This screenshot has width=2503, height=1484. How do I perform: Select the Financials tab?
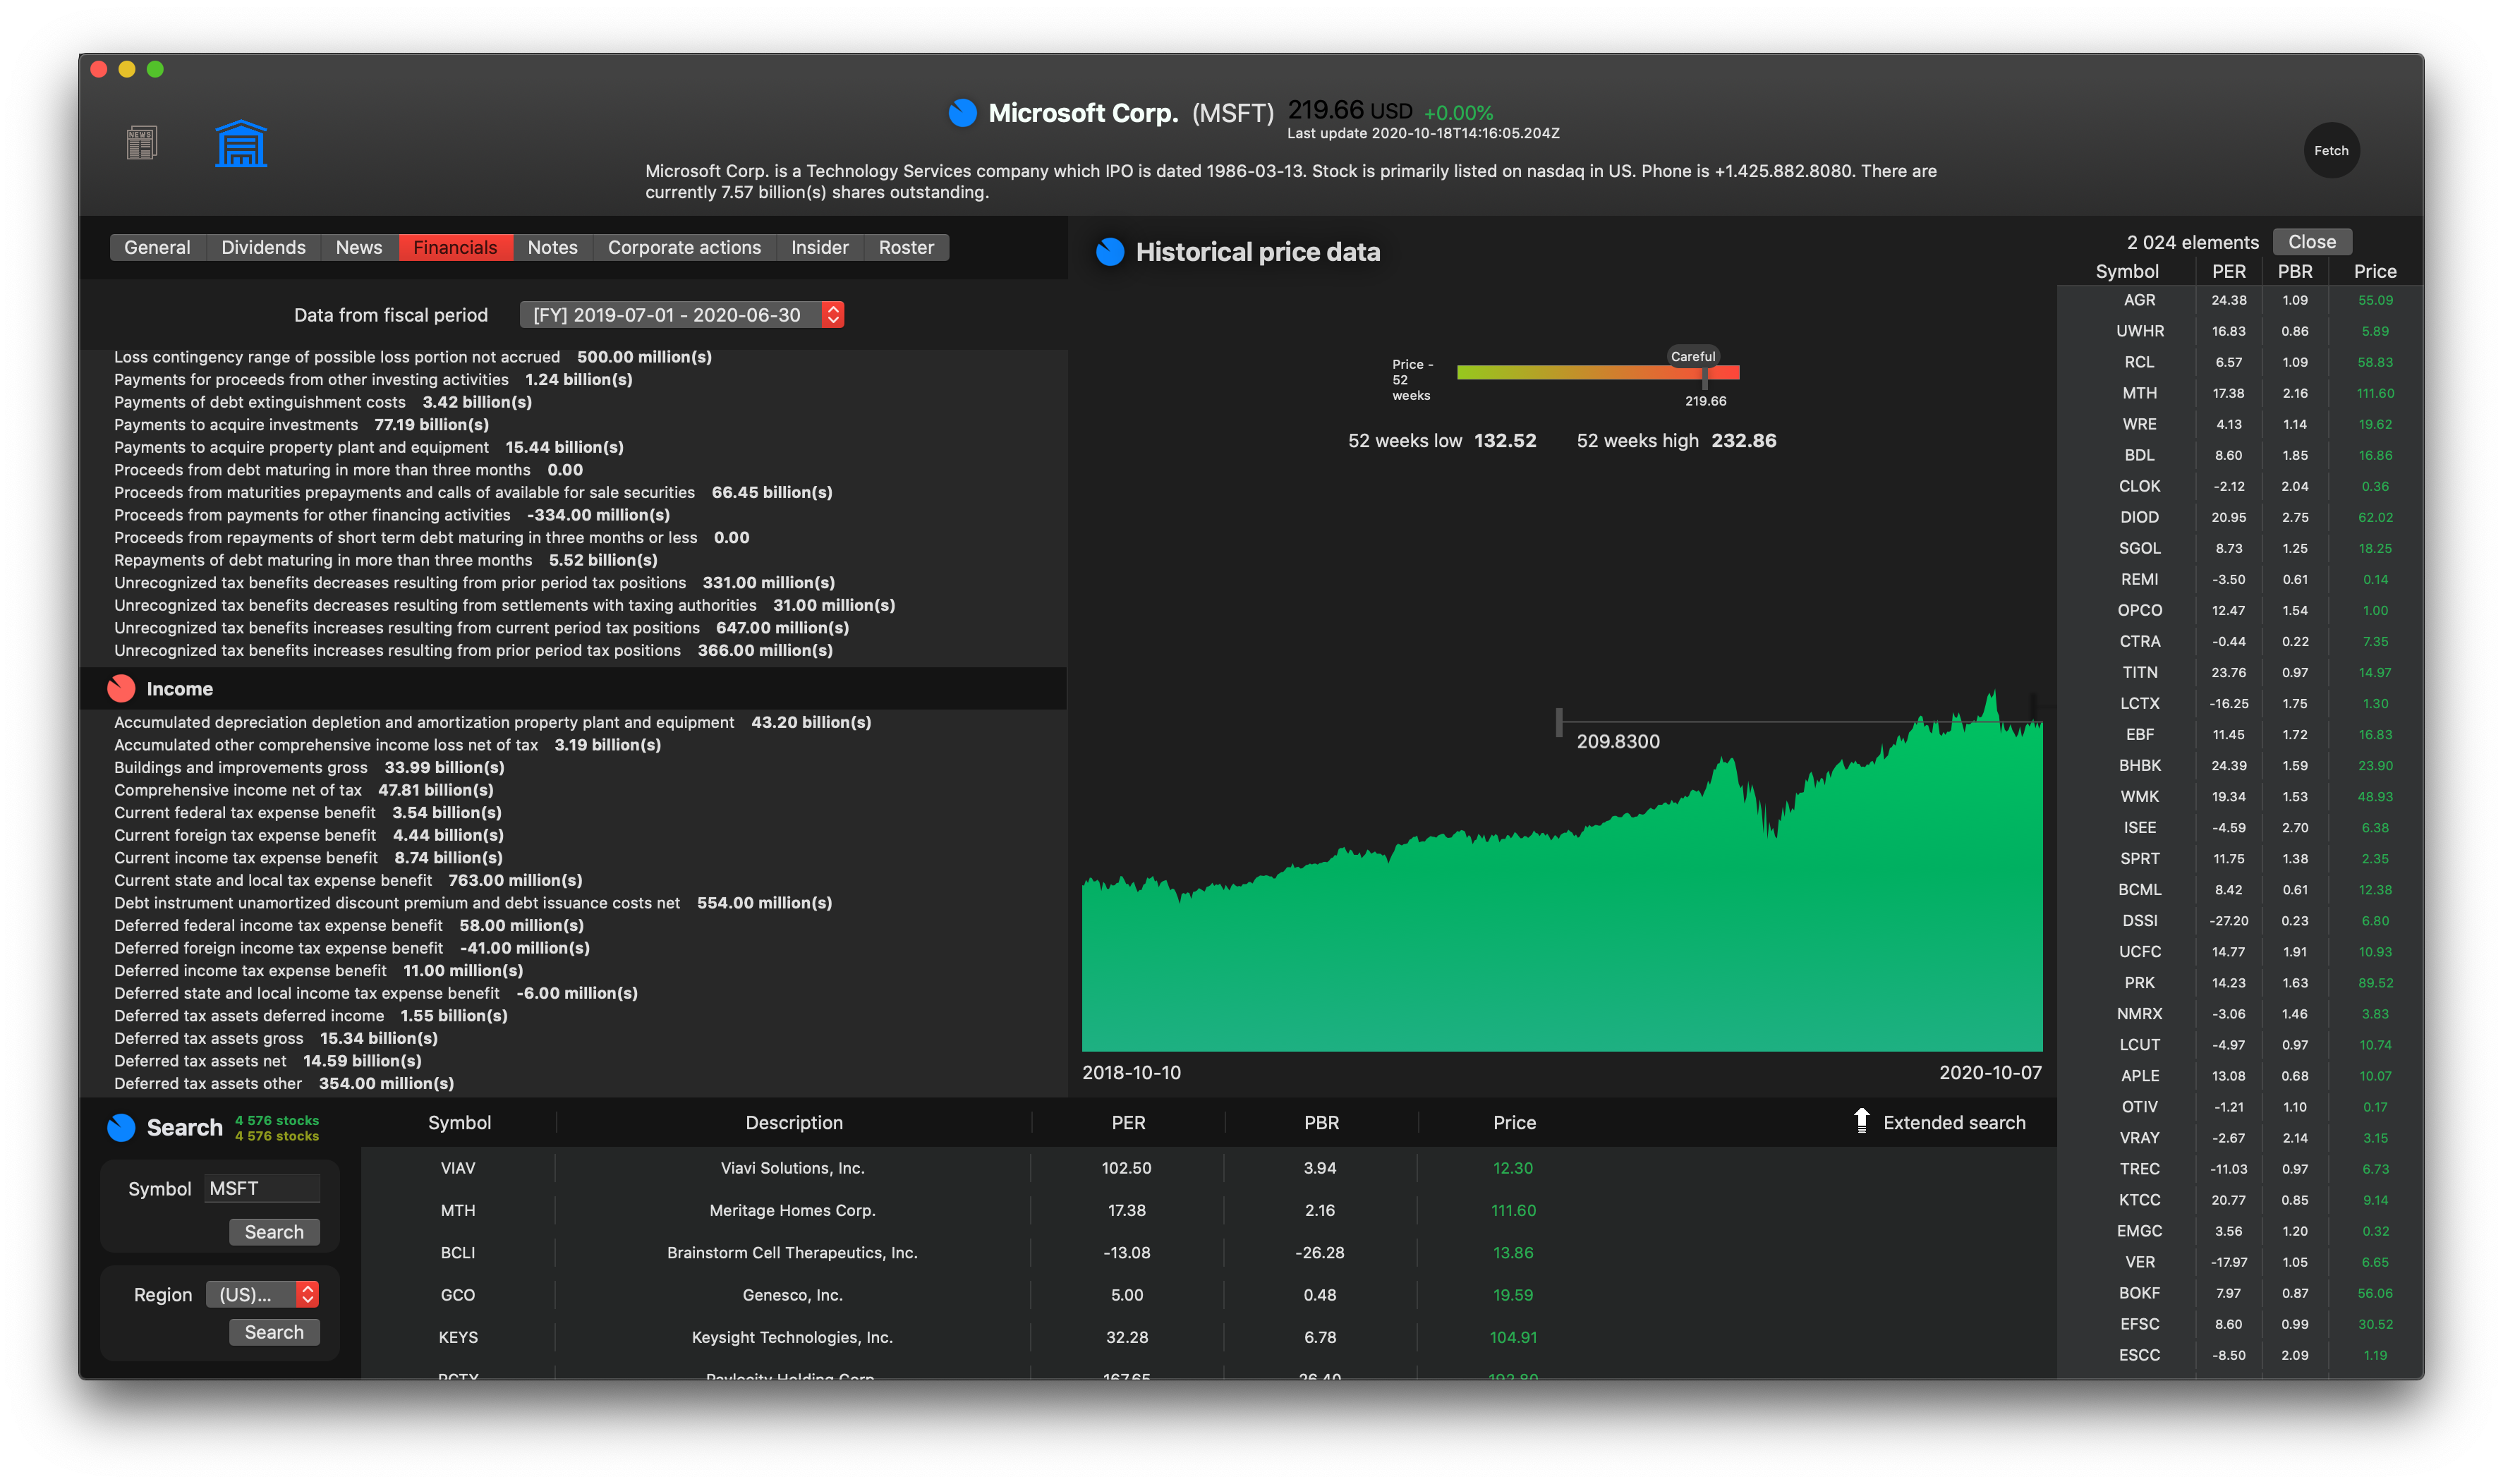click(x=455, y=247)
